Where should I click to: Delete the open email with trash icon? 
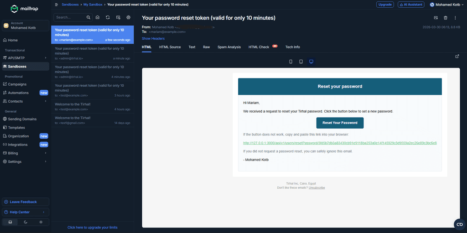click(x=446, y=18)
